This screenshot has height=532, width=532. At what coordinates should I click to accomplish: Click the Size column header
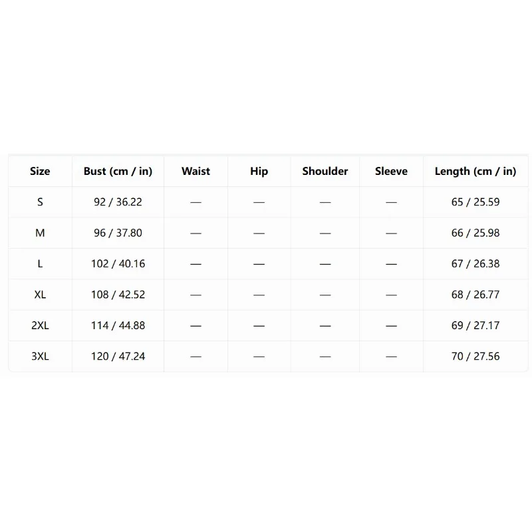pyautogui.click(x=40, y=172)
